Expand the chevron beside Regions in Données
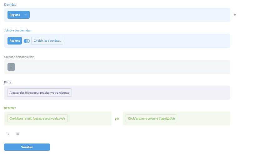Viewport: 259px width, 160px height. pos(26,15)
